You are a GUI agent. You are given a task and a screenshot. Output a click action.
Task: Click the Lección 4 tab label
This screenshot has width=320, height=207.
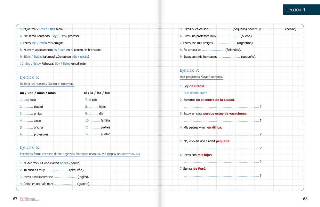click(x=295, y=10)
